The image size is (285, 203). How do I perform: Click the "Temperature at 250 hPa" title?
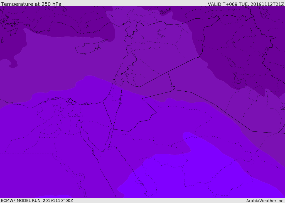coord(31,4)
